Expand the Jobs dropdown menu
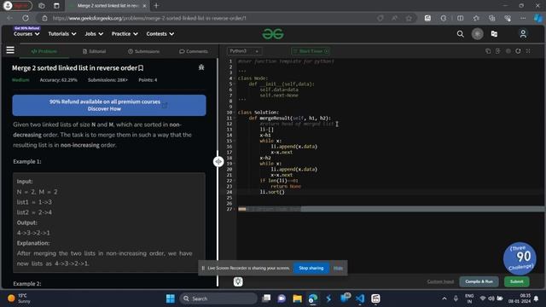The image size is (546, 307). (x=94, y=34)
